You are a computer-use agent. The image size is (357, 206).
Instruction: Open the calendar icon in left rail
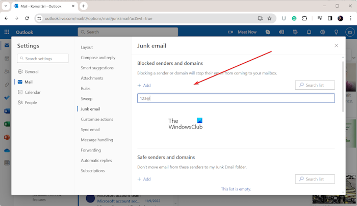[7, 59]
